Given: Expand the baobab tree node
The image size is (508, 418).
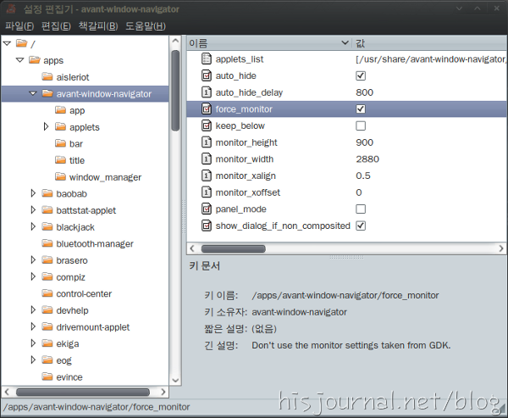Looking at the screenshot, I should (x=33, y=193).
